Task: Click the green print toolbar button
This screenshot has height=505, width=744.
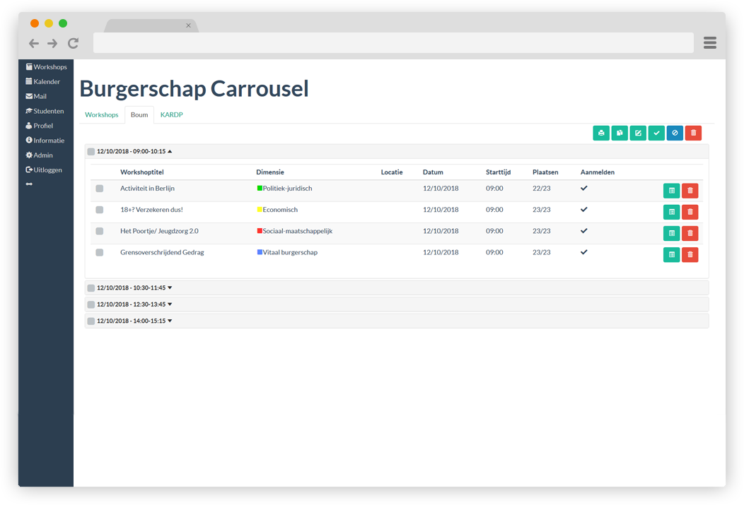Action: pos(601,133)
